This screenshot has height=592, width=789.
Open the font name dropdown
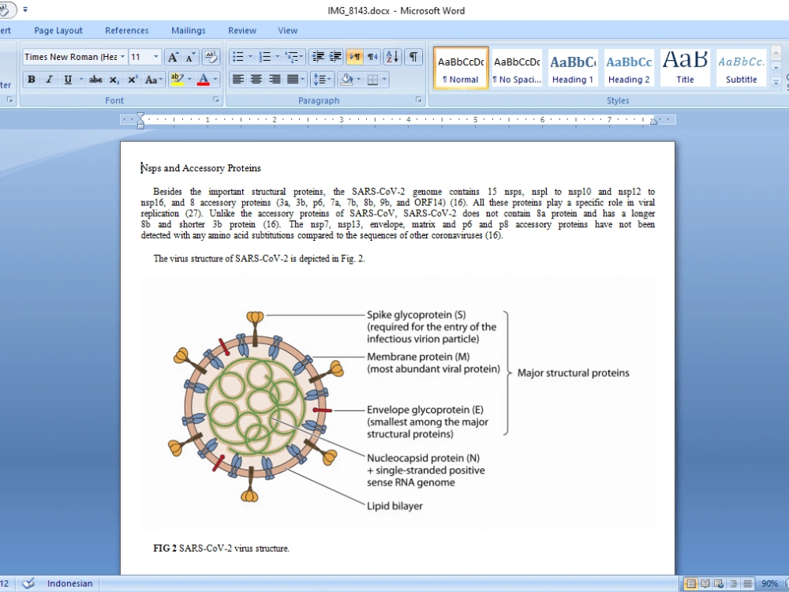coord(122,57)
